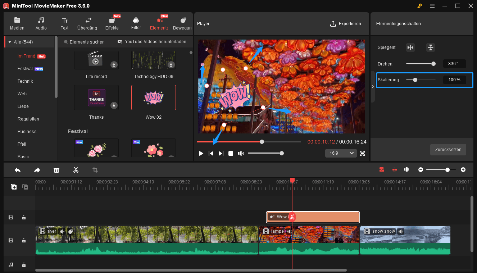Split the clip with the Scissors tool
This screenshot has width=477, height=273.
pos(76,169)
